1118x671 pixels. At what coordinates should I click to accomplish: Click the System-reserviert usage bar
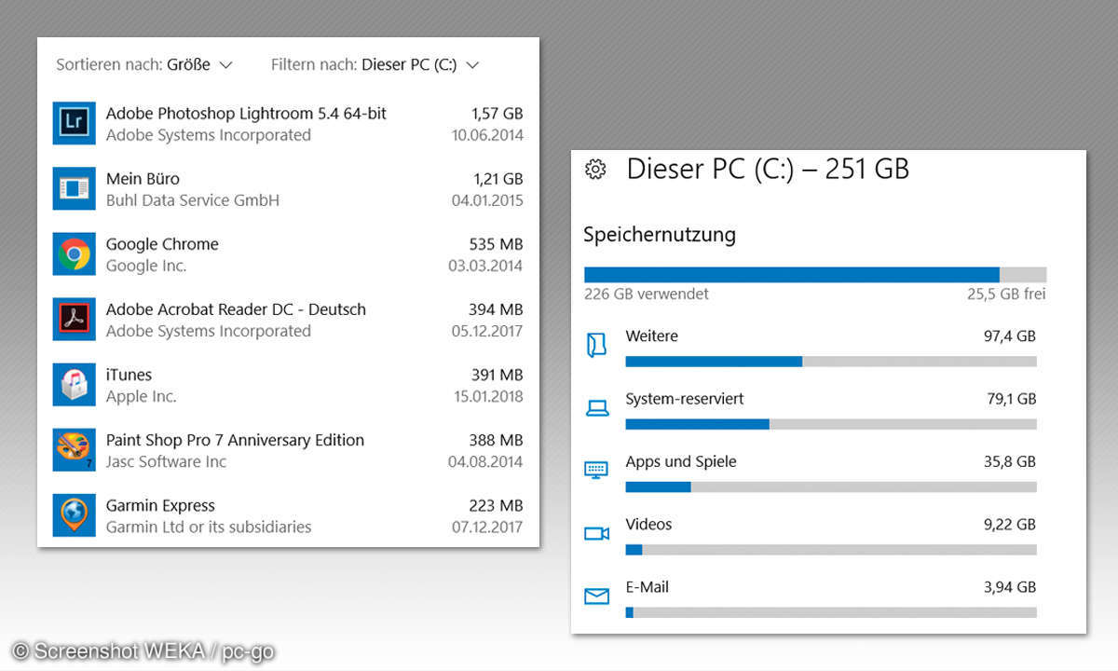tap(831, 424)
